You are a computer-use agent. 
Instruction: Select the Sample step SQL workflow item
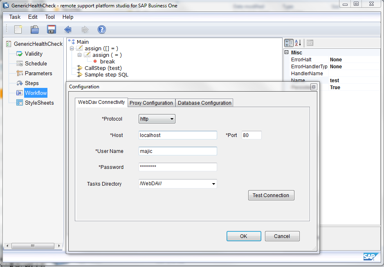tap(107, 75)
